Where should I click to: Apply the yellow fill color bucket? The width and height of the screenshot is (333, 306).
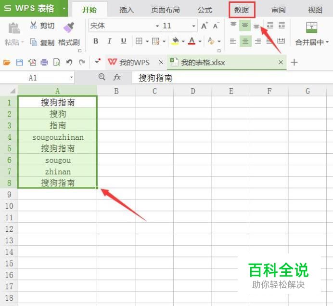click(175, 41)
